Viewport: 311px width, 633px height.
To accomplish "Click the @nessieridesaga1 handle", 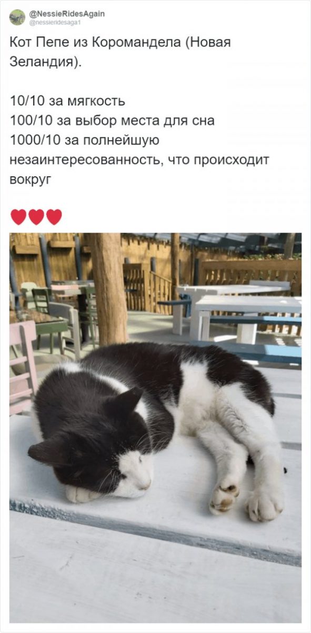I will (55, 22).
